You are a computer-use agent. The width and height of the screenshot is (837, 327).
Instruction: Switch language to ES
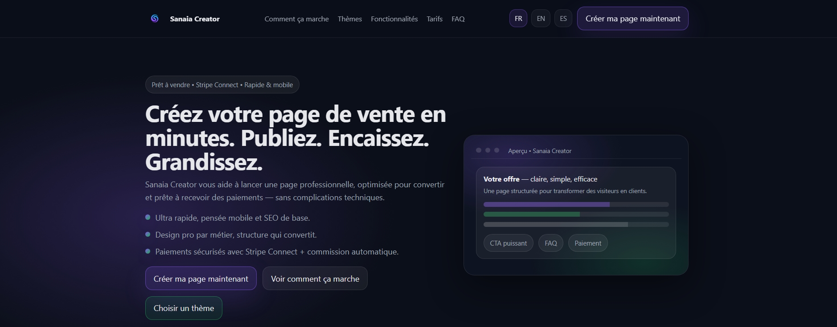563,19
